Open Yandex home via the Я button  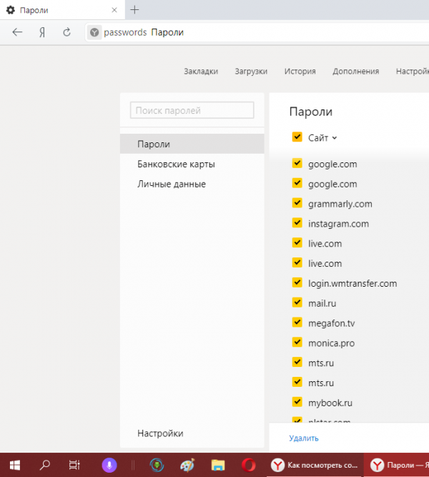point(42,32)
